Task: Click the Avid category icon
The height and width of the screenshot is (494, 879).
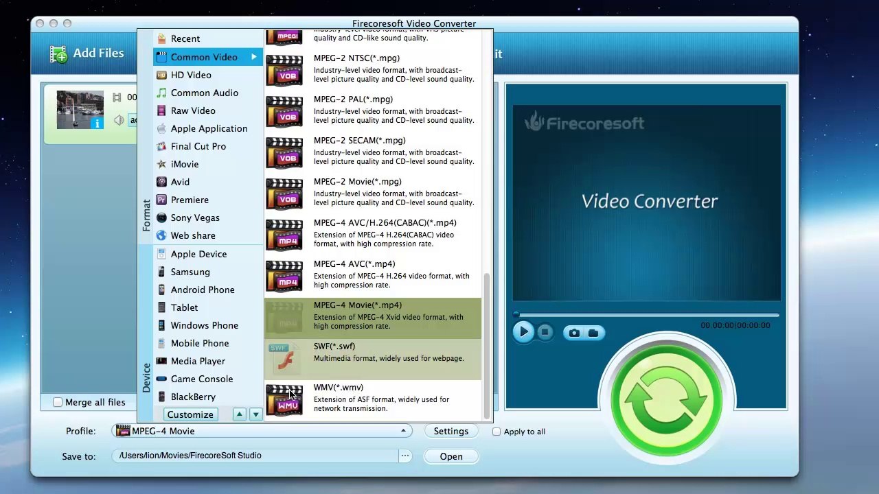Action: point(161,182)
